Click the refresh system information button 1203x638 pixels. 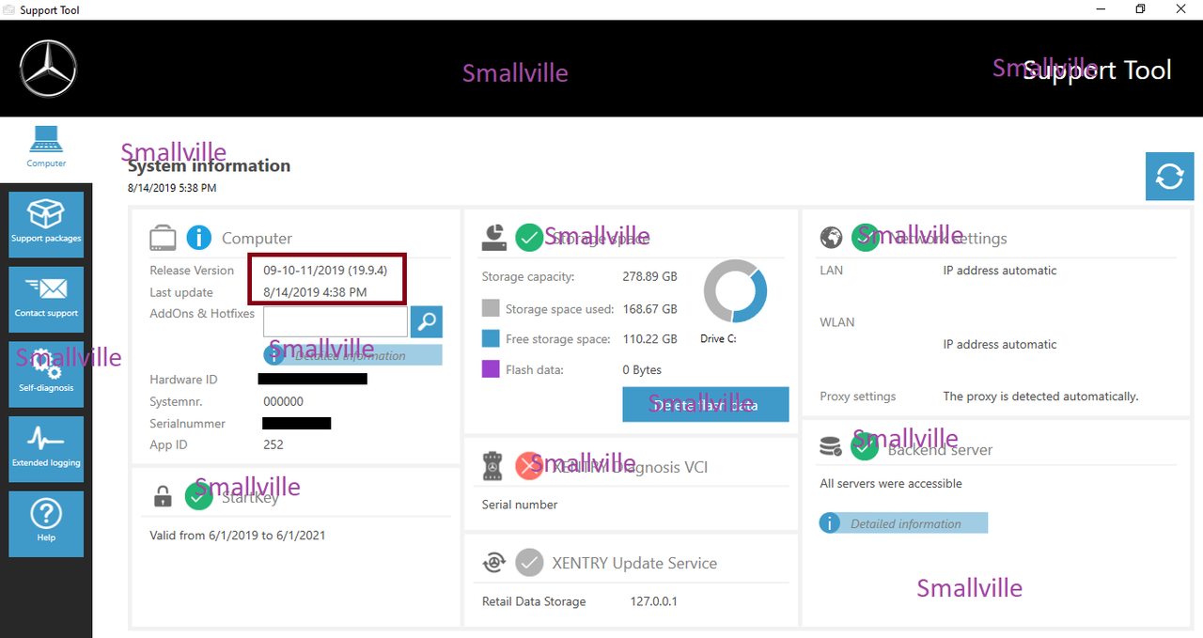[1169, 177]
